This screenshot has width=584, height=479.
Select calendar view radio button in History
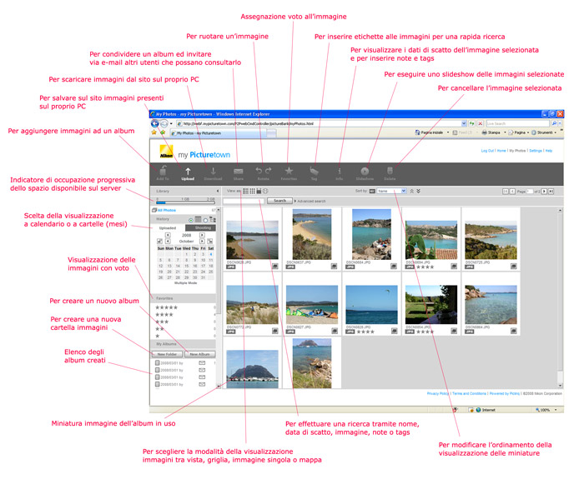pos(191,220)
